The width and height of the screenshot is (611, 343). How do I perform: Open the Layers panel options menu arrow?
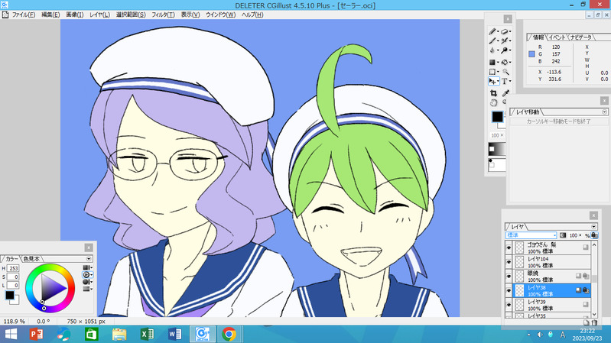[594, 227]
